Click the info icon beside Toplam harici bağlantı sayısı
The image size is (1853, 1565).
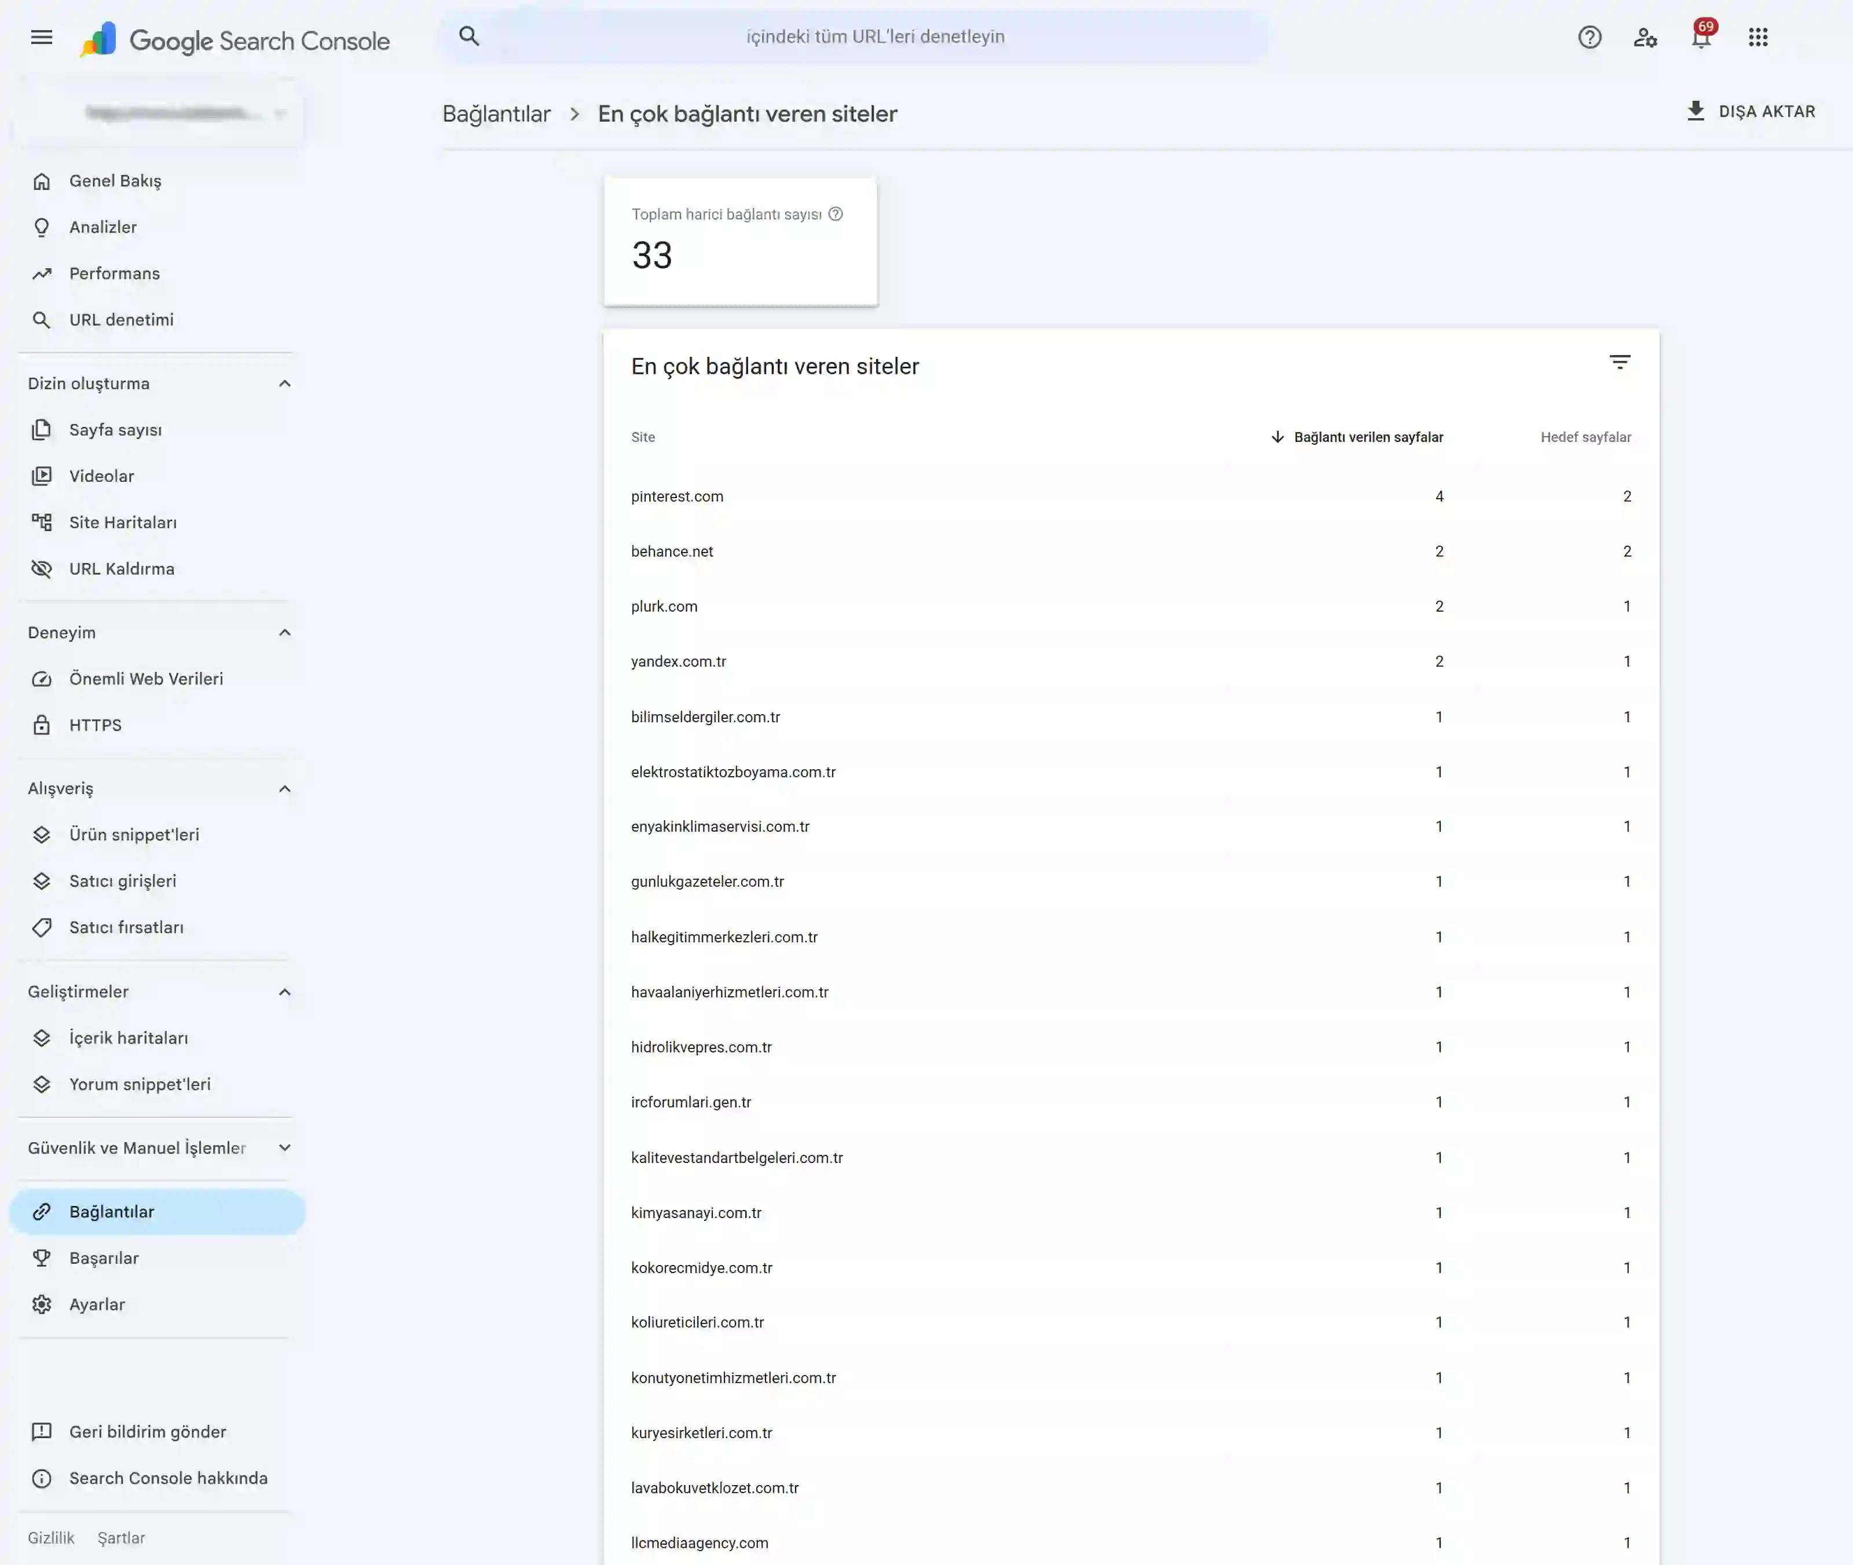point(836,214)
